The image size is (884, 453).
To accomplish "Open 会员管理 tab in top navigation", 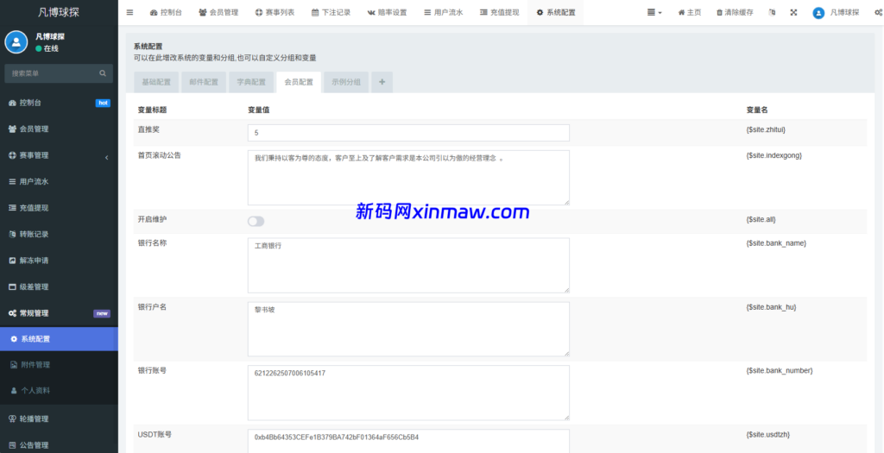I will (218, 12).
